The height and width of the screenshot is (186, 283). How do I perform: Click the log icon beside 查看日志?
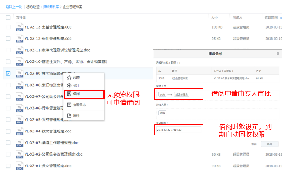(x=69, y=105)
